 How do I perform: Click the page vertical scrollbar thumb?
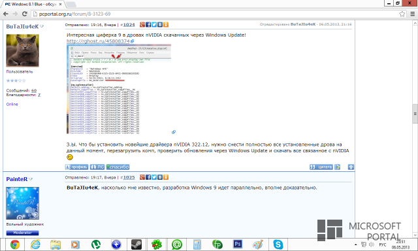[x=415, y=114]
